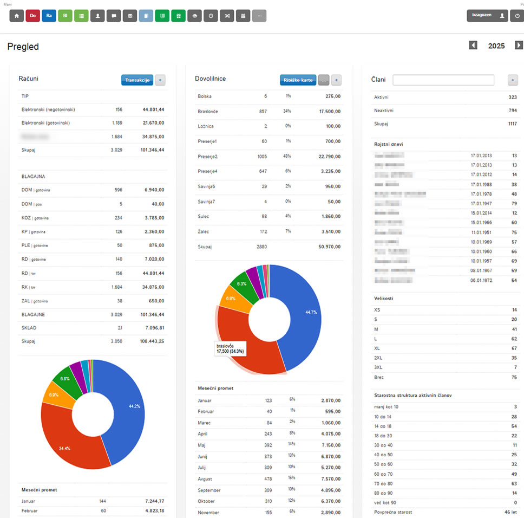
Task: Open the members person icon in toolbar
Action: [97, 16]
